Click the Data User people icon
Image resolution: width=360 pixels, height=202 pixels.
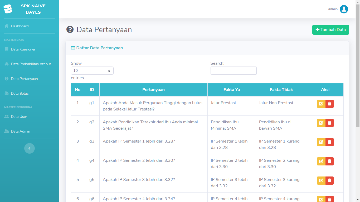7,117
